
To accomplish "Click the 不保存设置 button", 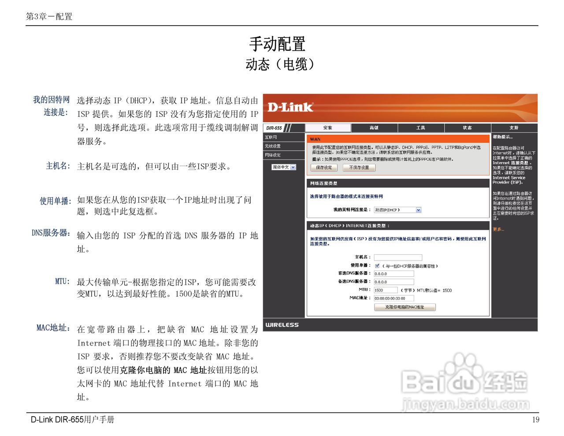I will tap(359, 168).
